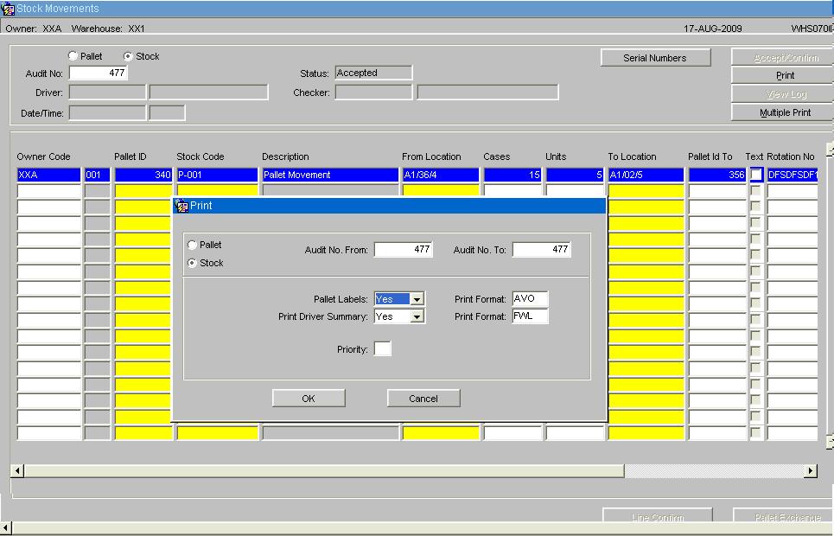This screenshot has width=834, height=536.
Task: Click the From Location cell A1/36/4
Action: click(441, 175)
